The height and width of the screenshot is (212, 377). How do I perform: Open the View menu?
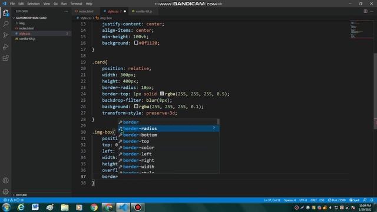(x=47, y=4)
